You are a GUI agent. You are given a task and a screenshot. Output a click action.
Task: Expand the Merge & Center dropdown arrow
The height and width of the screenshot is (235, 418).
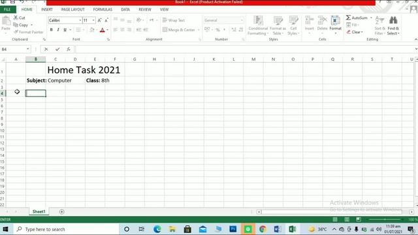pyautogui.click(x=199, y=30)
